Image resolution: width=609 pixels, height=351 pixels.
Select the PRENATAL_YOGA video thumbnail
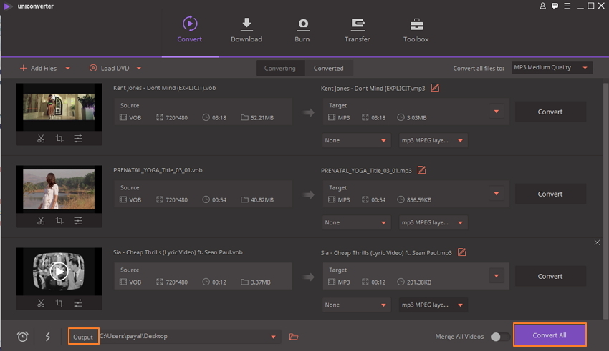(59, 189)
